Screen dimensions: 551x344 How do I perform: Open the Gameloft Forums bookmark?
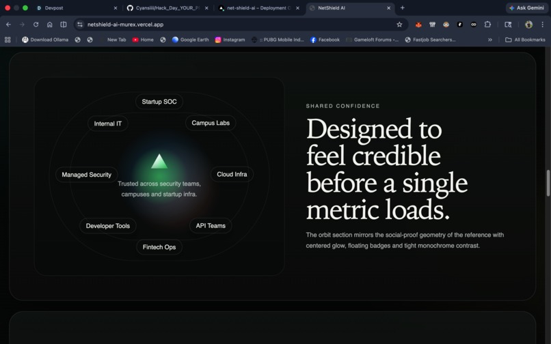pos(373,40)
